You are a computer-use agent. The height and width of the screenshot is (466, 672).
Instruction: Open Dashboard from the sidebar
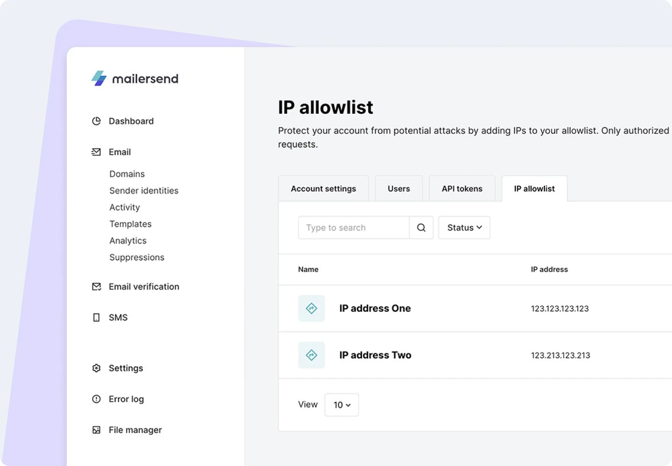(x=131, y=121)
